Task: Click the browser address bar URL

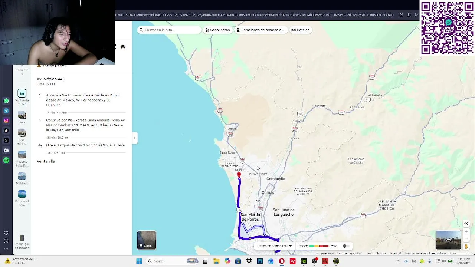Action: pos(255,15)
